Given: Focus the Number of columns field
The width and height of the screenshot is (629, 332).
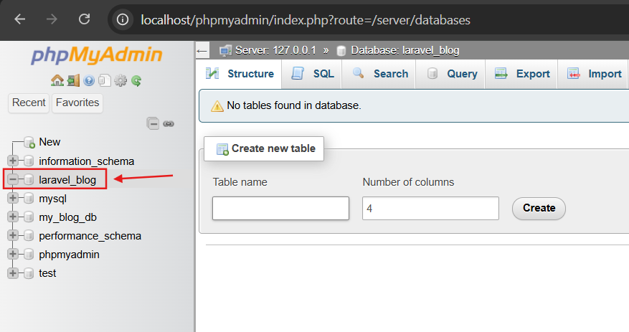Looking at the screenshot, I should coord(430,208).
